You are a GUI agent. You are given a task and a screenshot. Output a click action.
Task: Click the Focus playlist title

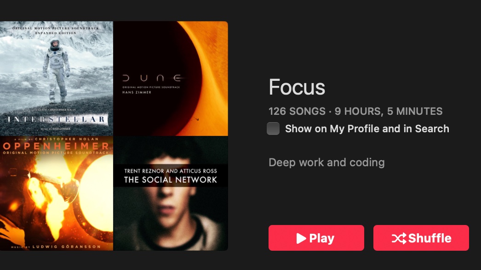click(297, 87)
